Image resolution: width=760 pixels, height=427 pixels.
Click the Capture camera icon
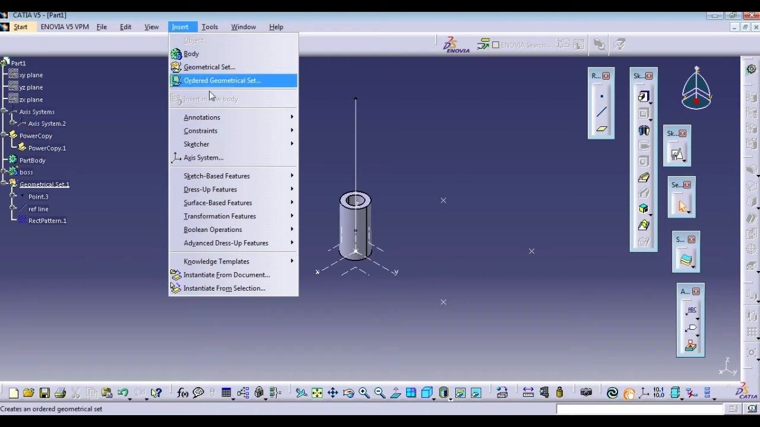tap(586, 393)
